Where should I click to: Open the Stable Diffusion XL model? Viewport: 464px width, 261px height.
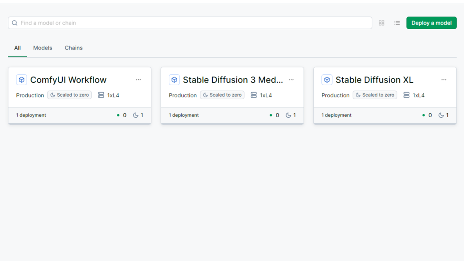[374, 79]
